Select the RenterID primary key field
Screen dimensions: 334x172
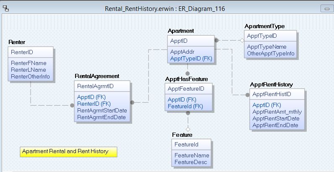point(22,52)
